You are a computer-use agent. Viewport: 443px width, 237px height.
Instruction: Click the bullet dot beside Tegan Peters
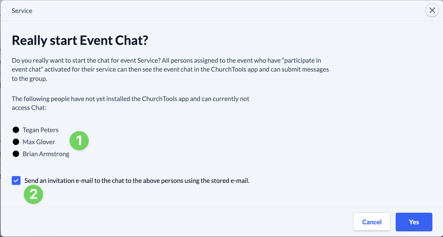tap(16, 130)
